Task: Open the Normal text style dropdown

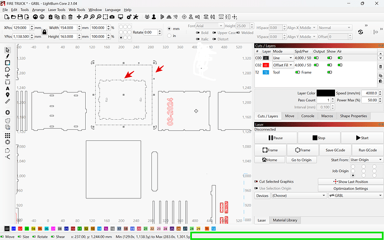Action: [335, 28]
